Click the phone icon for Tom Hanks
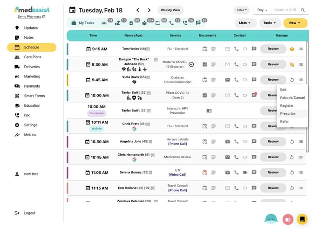Viewport: 312px width, 229px height. pyautogui.click(x=236, y=49)
